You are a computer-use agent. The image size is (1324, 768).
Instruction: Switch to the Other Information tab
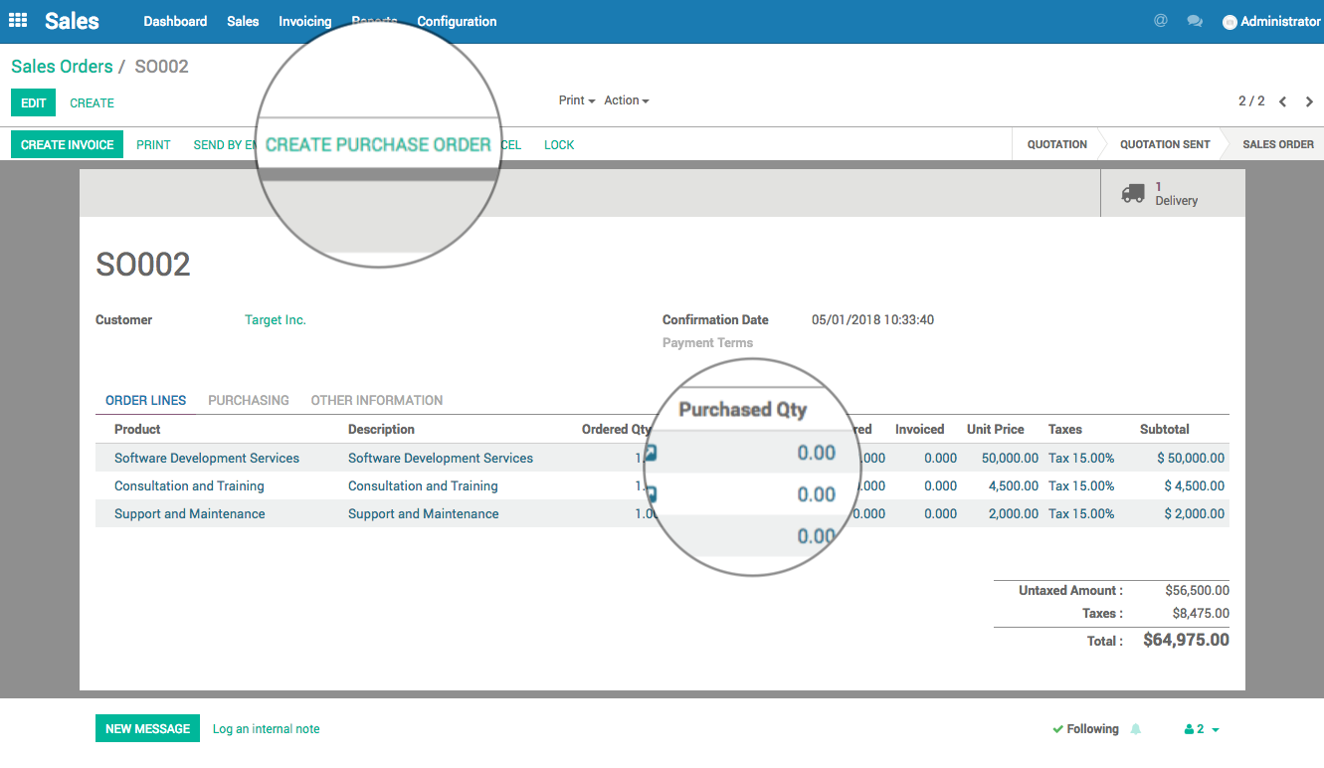pyautogui.click(x=377, y=400)
